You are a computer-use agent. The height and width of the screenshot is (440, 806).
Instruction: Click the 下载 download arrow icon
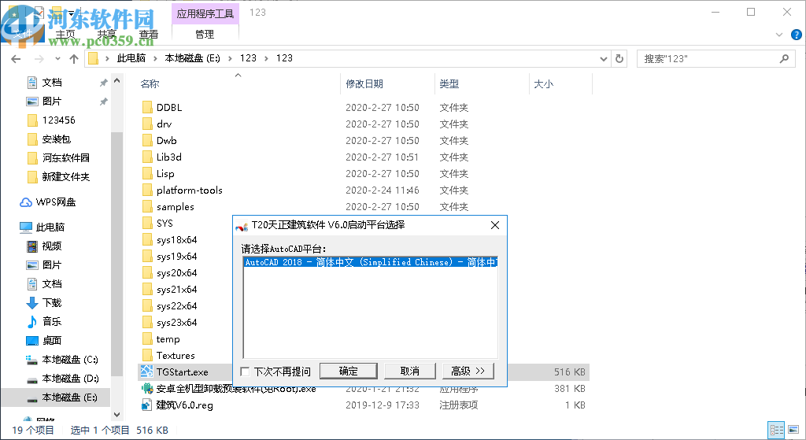tap(31, 303)
